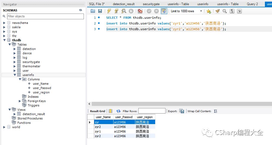Open the Limit to 1000 rows dropdown
272x145 pixels.
point(201,11)
